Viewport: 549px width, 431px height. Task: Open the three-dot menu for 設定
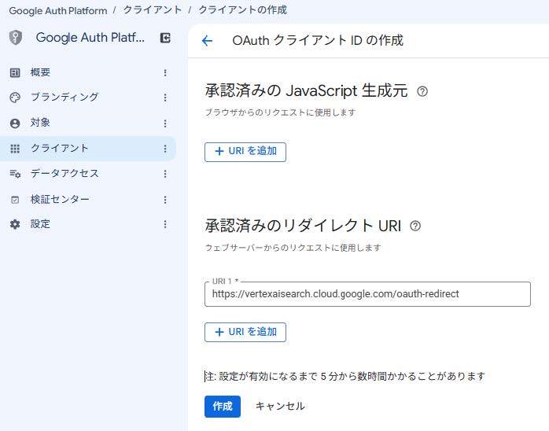[x=165, y=224]
